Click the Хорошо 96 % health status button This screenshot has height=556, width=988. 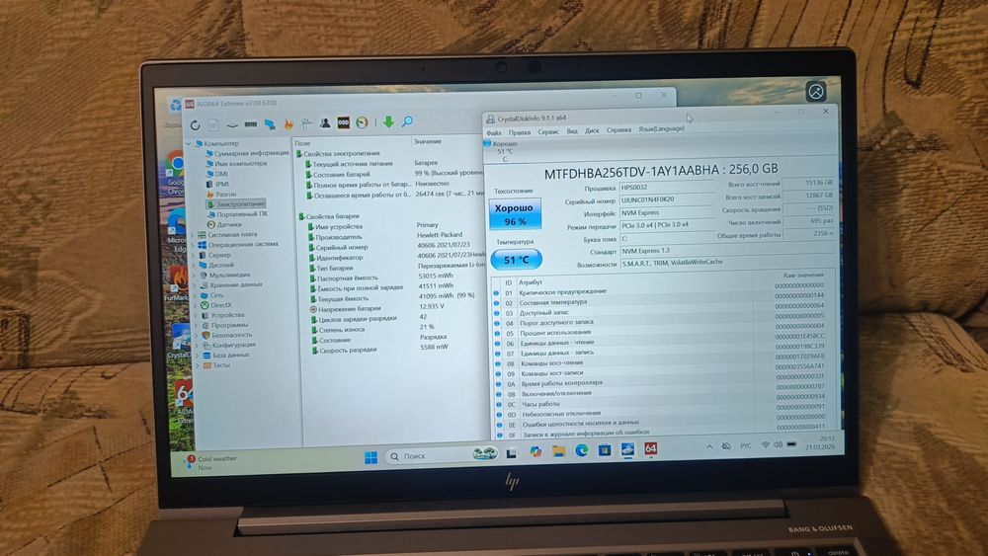(515, 214)
